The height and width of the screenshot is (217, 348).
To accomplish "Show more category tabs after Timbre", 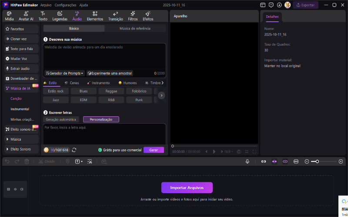I will pos(162,83).
